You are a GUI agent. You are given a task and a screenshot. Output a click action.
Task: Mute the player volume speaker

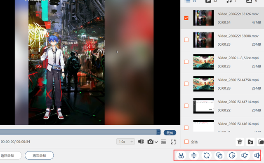tap(141, 142)
